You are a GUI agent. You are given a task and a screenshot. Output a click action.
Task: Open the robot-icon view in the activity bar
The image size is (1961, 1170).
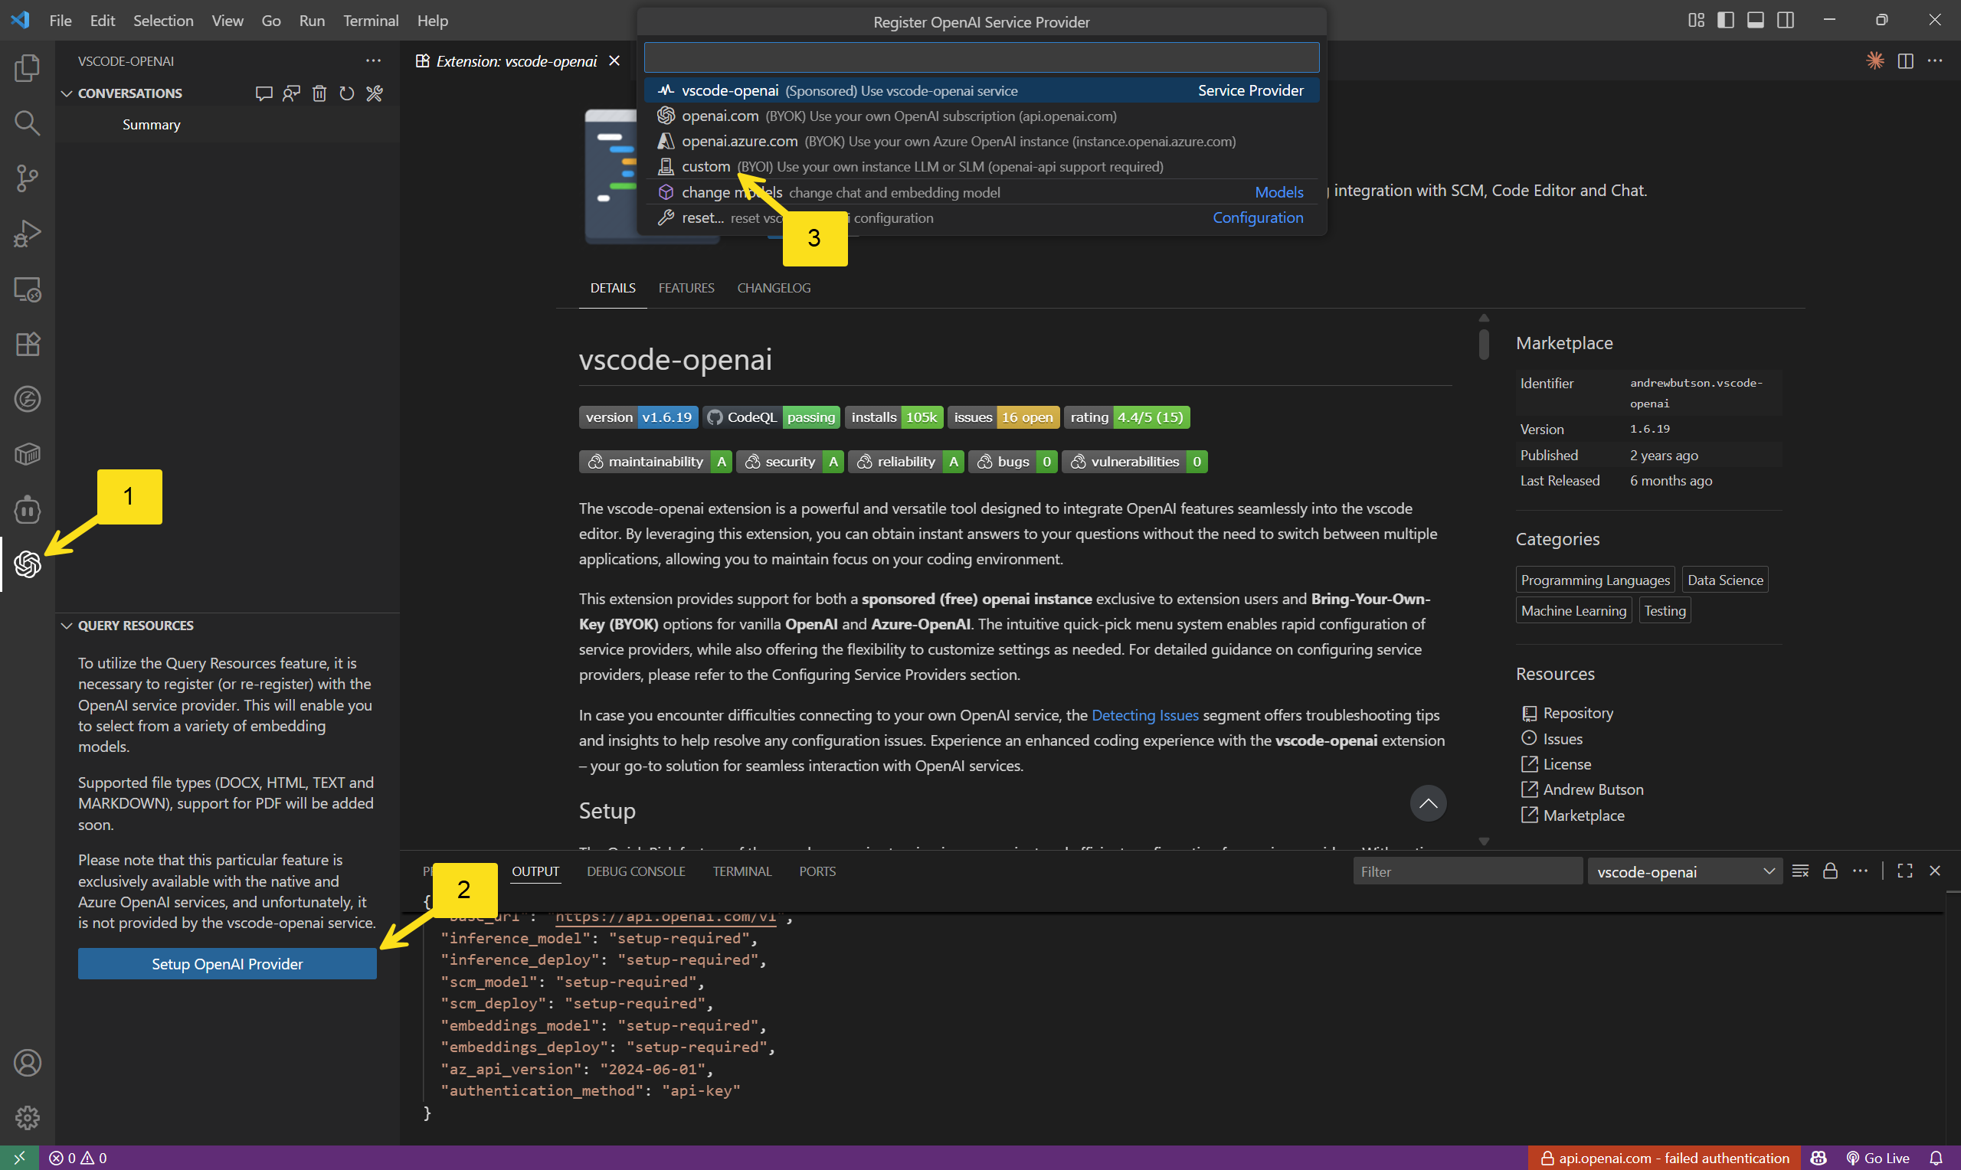coord(28,509)
